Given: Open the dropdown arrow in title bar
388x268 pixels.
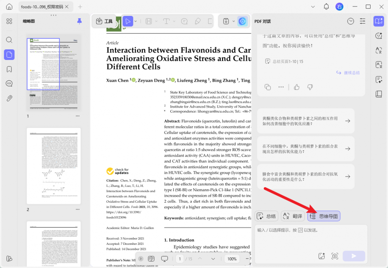Looking at the screenshot, I should (313, 7).
